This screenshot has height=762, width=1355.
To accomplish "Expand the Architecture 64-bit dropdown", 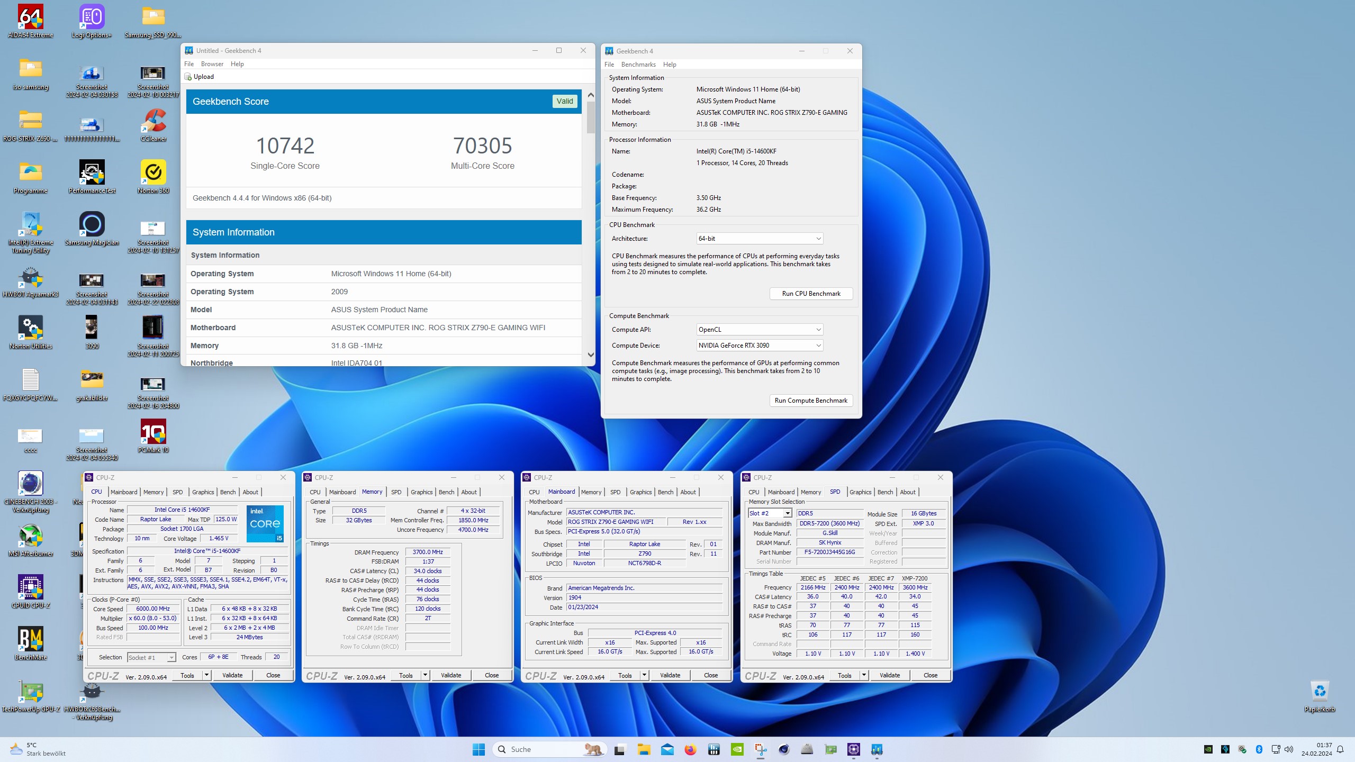I will 760,239.
